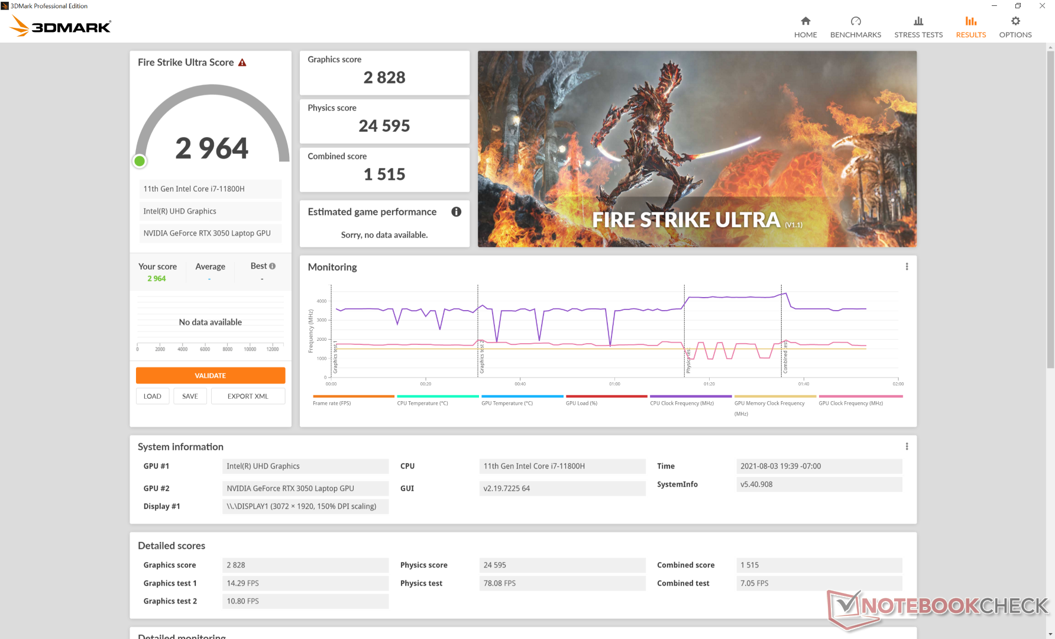Screen dimensions: 1055x639
Task: Click the LOAD button
Action: click(153, 396)
